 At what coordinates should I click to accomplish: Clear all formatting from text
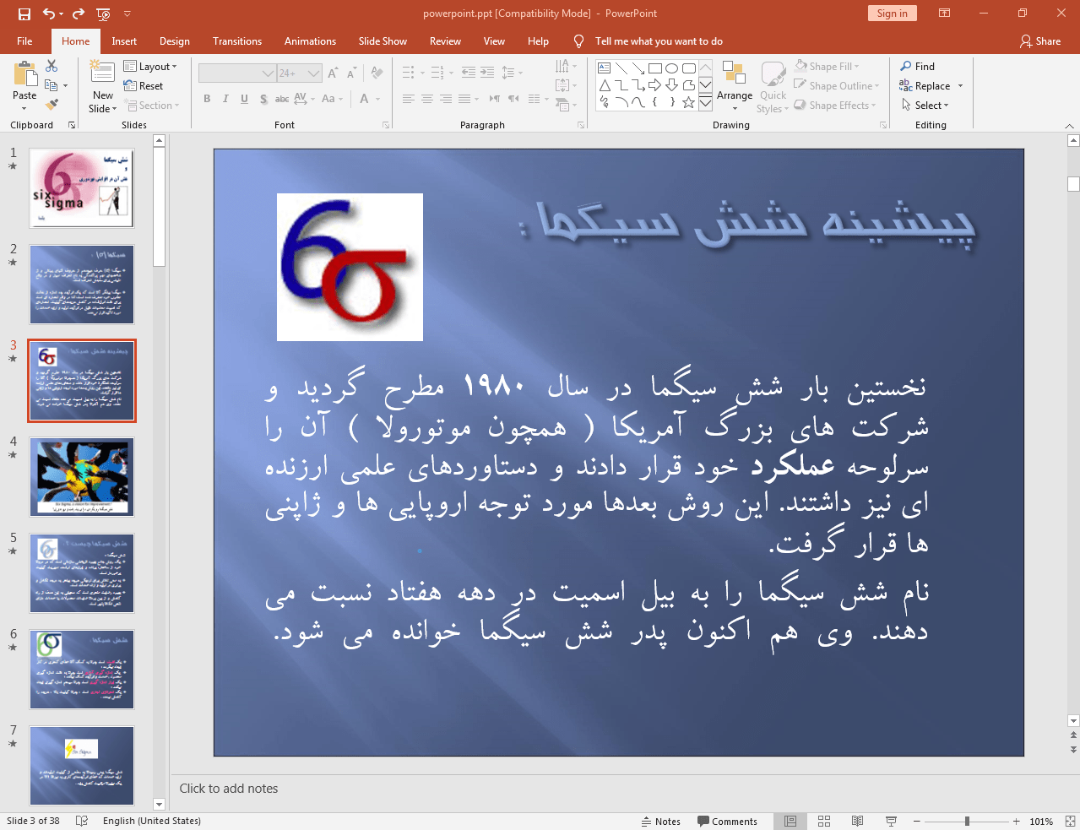click(377, 73)
